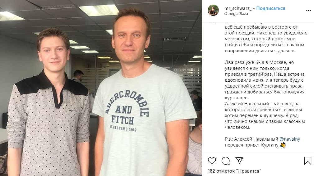Open the mr_schwarz_ username link
This screenshot has height=176, width=314.
coord(238,8)
